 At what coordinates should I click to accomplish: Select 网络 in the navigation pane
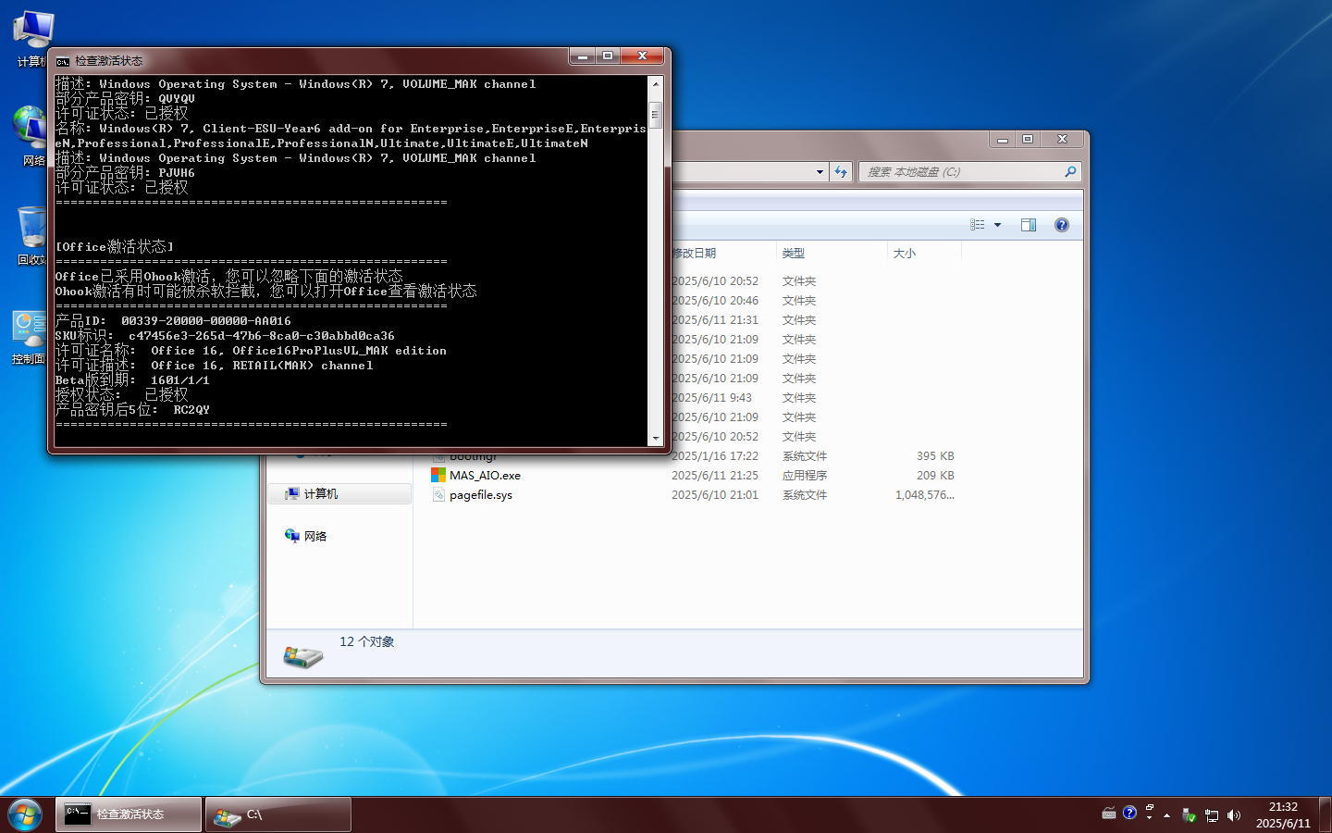pyautogui.click(x=314, y=536)
